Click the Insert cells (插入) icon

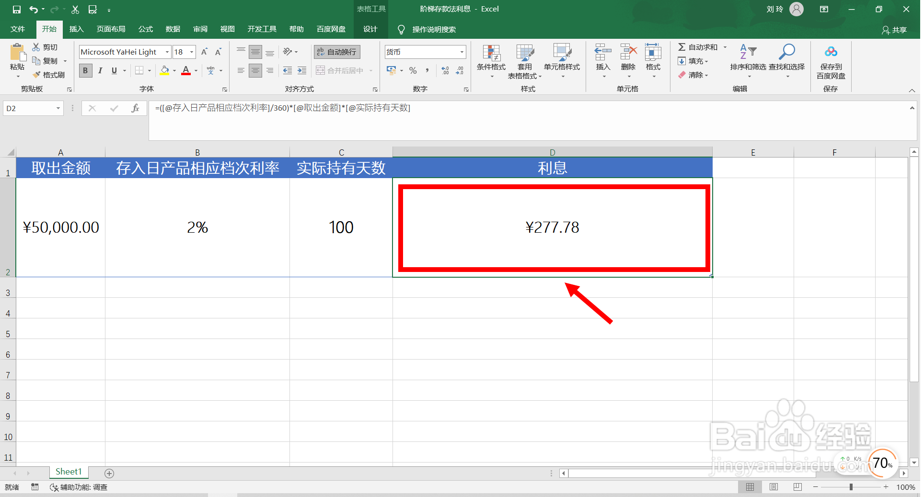(603, 52)
